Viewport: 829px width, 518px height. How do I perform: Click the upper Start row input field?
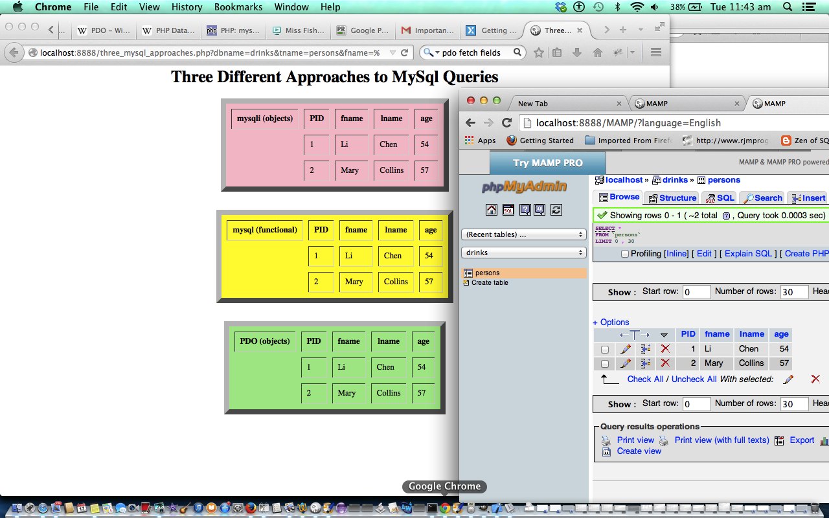696,292
